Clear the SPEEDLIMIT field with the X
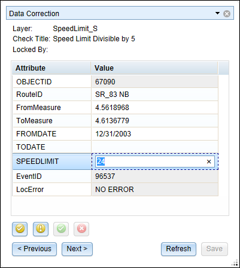The height and width of the screenshot is (268, 240). point(209,162)
